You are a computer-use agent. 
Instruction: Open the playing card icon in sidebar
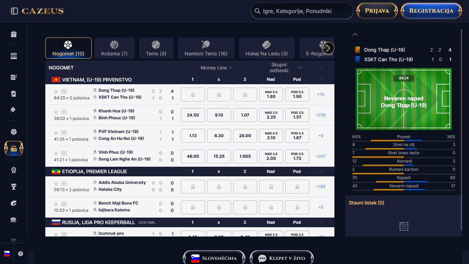(14, 94)
